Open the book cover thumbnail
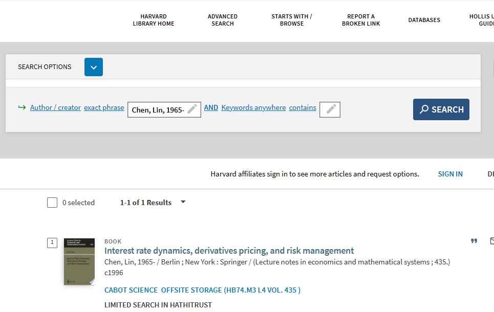Screen dimensions: 494x312 pyautogui.click(x=79, y=262)
